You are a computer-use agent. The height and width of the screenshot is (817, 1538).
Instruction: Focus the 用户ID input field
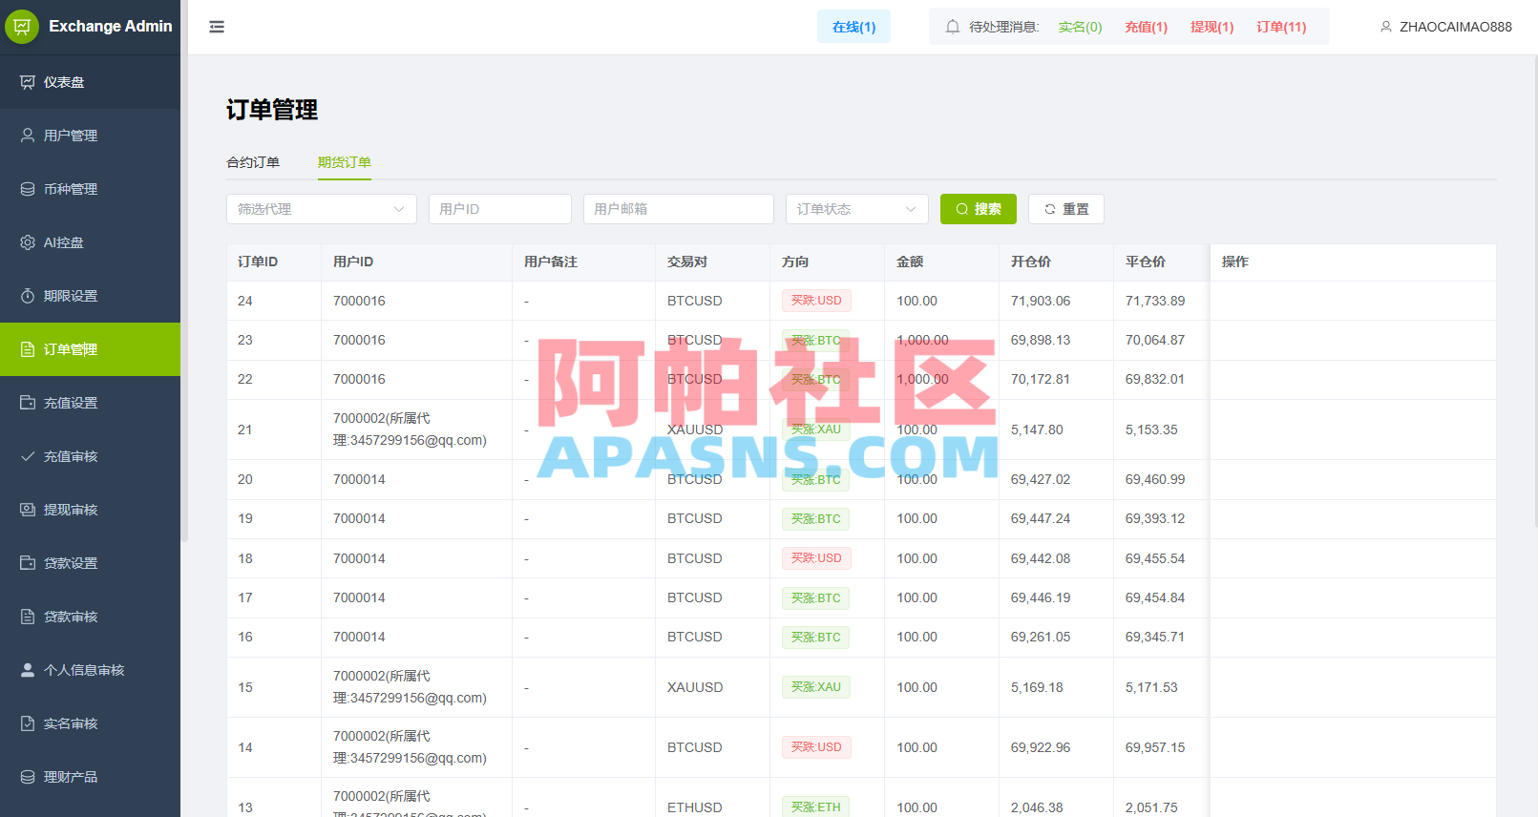click(x=499, y=209)
